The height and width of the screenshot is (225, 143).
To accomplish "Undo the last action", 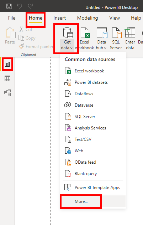I will point(20,6).
